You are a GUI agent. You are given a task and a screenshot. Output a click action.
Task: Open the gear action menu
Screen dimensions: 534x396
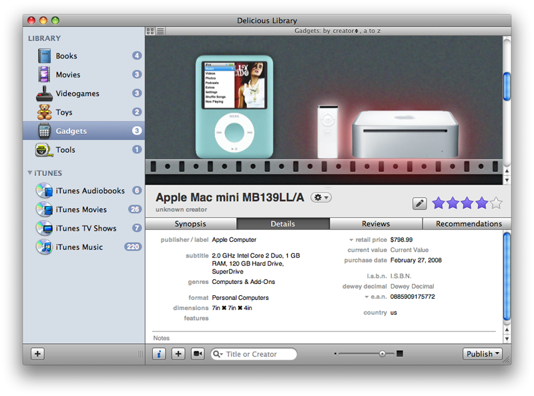[x=321, y=197]
